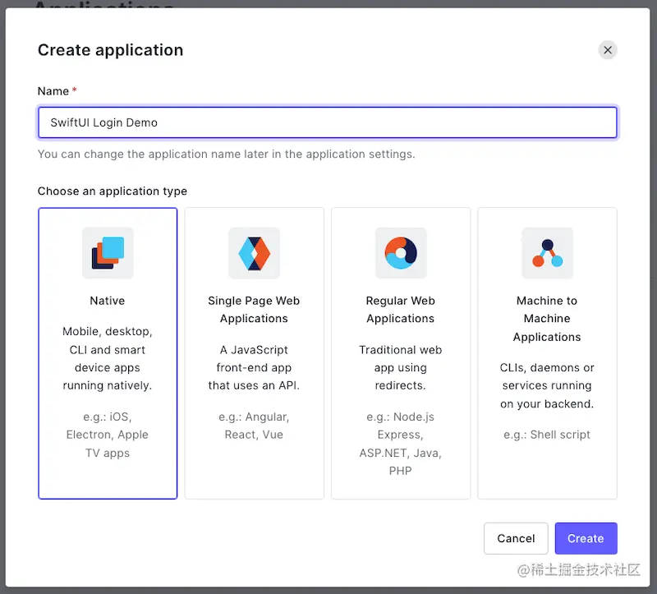The height and width of the screenshot is (594, 657).
Task: Click the Machine to Machine nodes icon
Action: pyautogui.click(x=547, y=253)
